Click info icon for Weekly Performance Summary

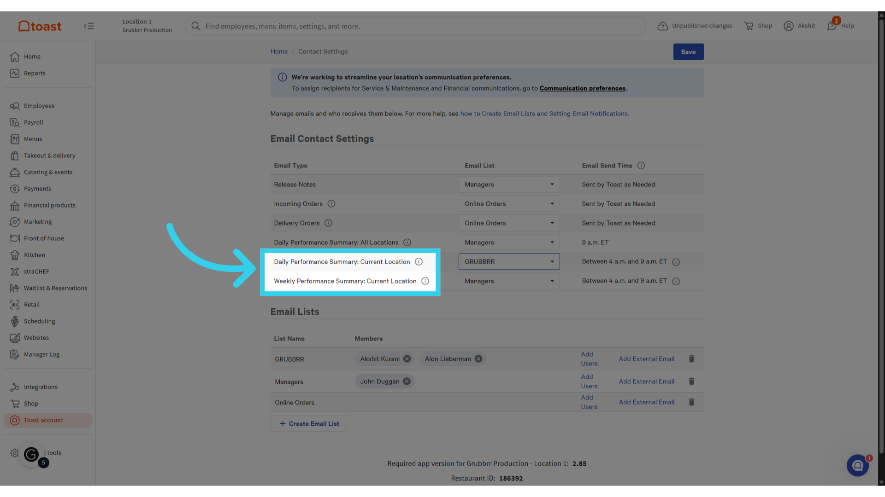[425, 281]
